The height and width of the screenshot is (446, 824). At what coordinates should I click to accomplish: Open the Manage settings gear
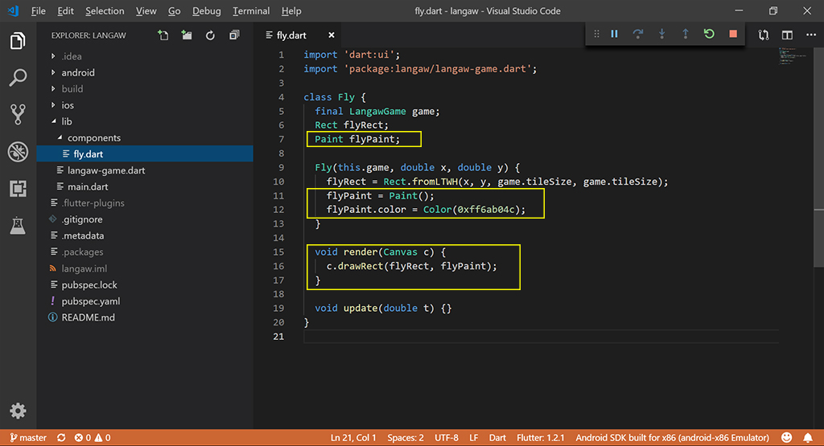point(18,411)
